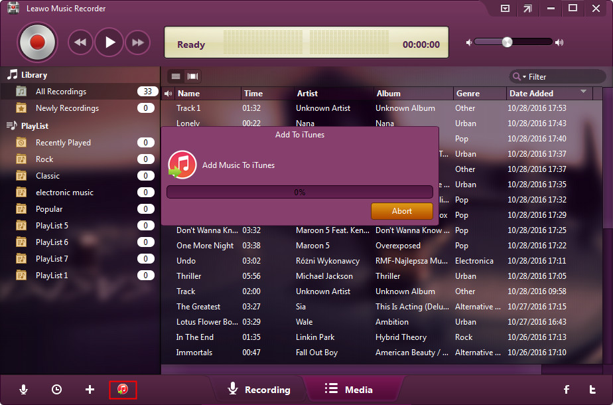This screenshot has height=405, width=613.
Task: Switch to list view mode
Action: tap(176, 76)
